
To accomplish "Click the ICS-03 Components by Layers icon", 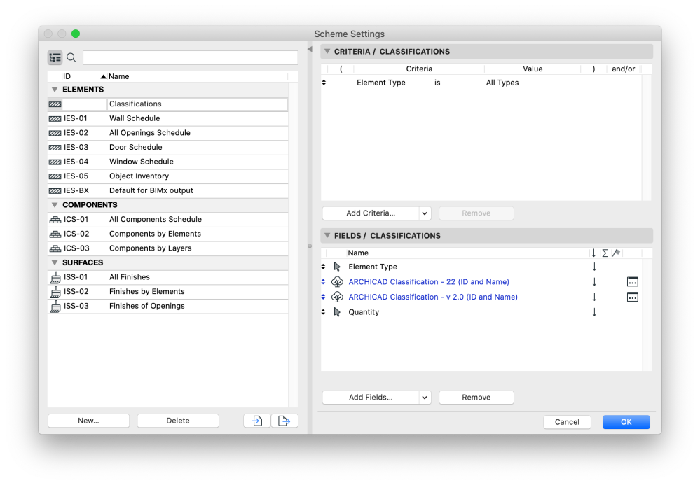I will pos(55,248).
